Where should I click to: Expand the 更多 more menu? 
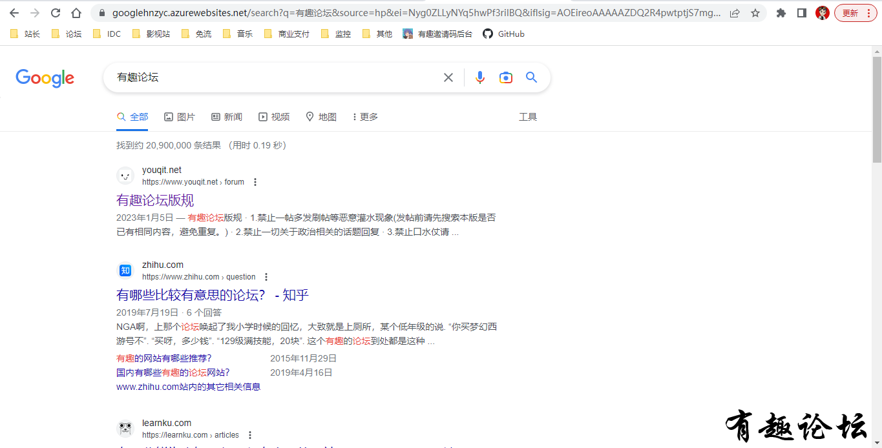pyautogui.click(x=365, y=117)
